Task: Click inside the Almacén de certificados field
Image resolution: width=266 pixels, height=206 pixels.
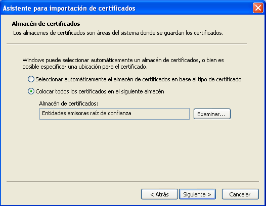Action: click(114, 114)
